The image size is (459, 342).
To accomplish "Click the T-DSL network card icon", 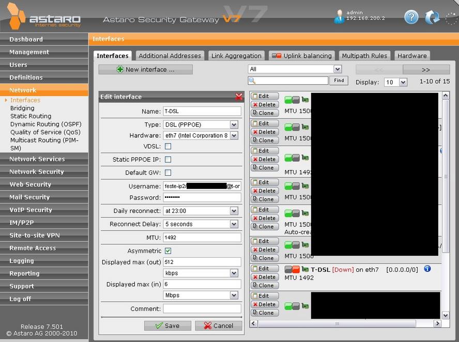I will (x=305, y=269).
